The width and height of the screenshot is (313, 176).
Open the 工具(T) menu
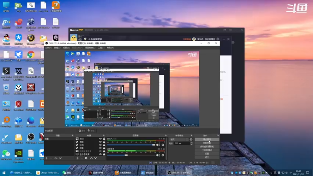pyautogui.click(x=101, y=48)
